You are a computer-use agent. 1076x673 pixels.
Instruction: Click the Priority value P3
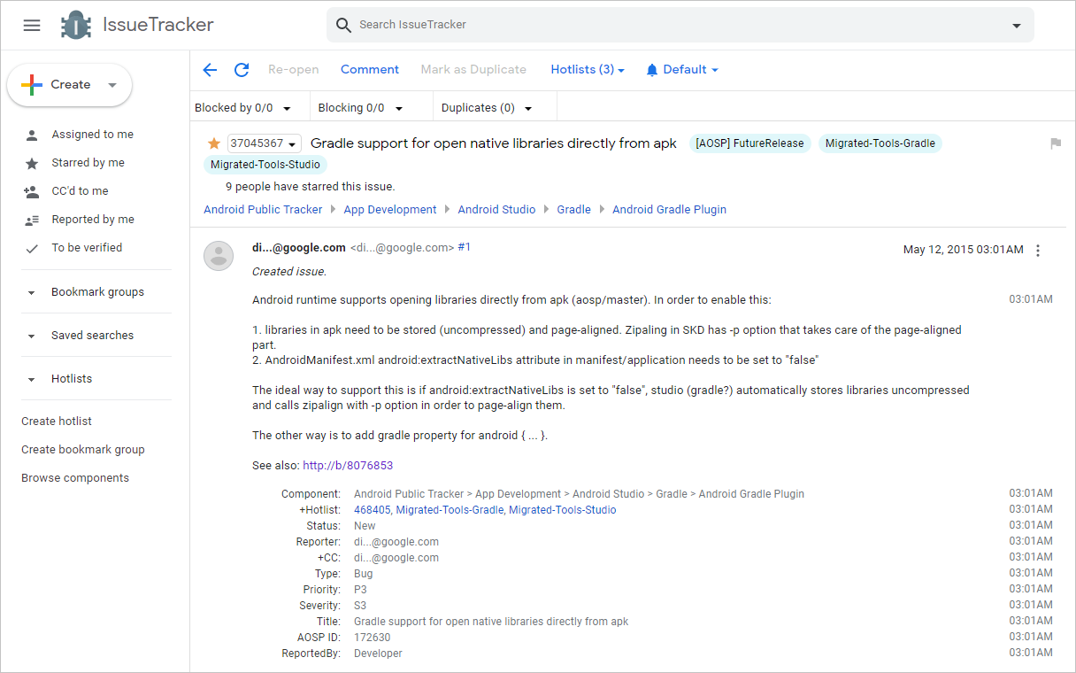pyautogui.click(x=360, y=590)
